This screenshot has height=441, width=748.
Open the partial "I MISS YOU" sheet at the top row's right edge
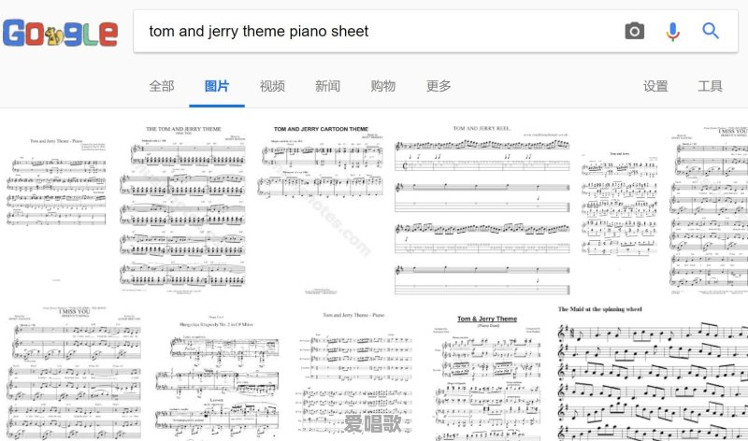click(708, 208)
